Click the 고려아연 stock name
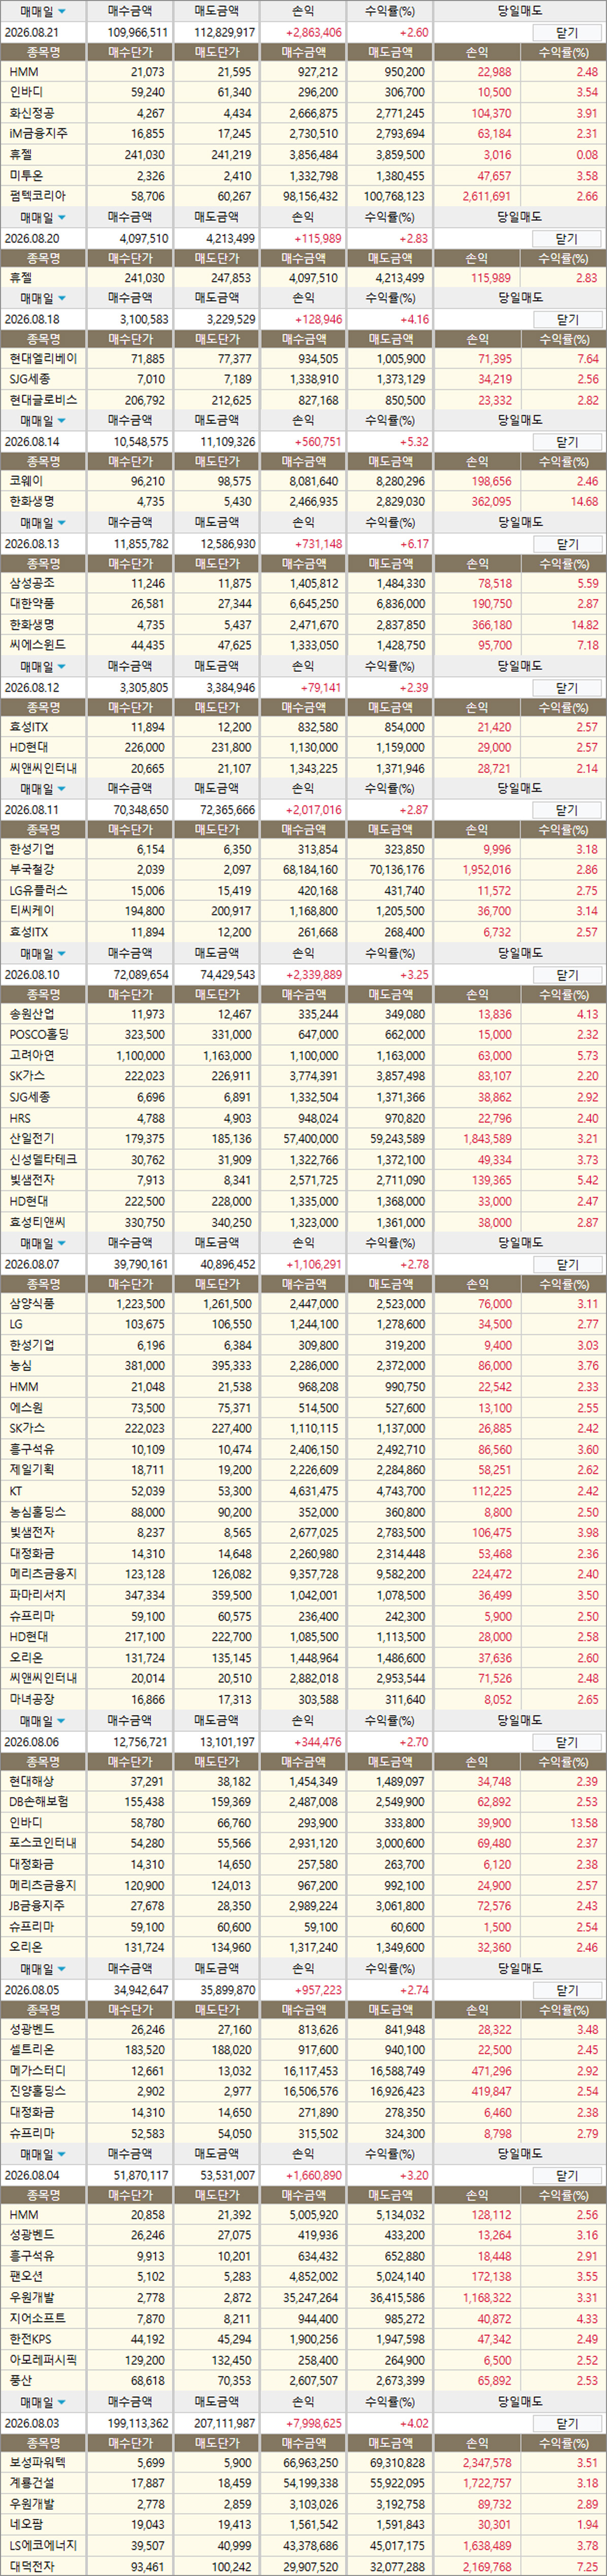Screen dimensions: 607x2576 [32, 1055]
